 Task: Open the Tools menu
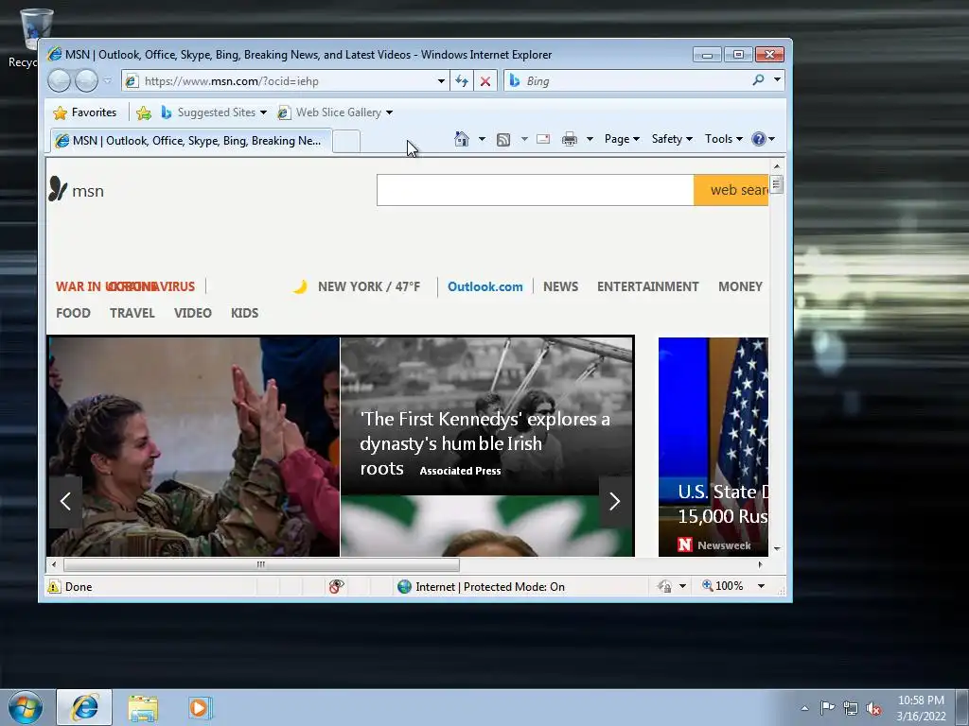723,139
